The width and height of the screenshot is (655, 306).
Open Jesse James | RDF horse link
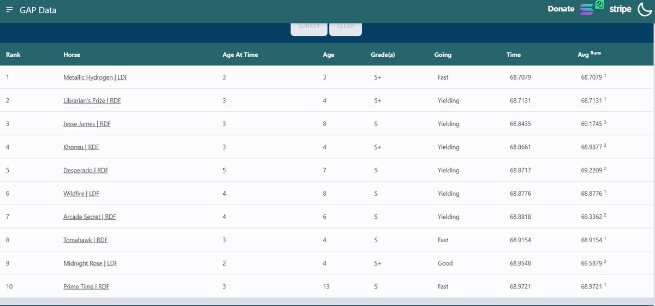(87, 124)
